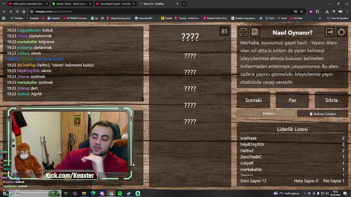Image resolution: width=351 pixels, height=197 pixels.
Task: Open the Tüm Yer İşaretleri folder
Action: click(338, 18)
